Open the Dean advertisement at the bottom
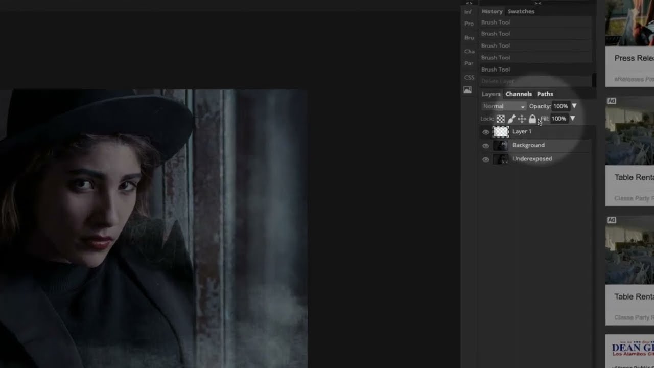Viewport: 654px width, 368px height. pos(629,351)
